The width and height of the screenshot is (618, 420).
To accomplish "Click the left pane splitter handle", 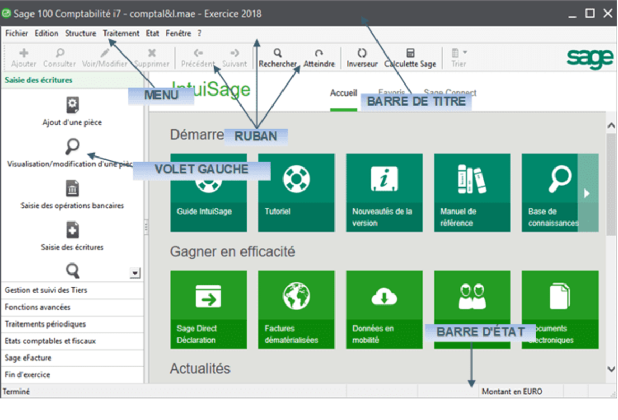I will tap(146, 227).
